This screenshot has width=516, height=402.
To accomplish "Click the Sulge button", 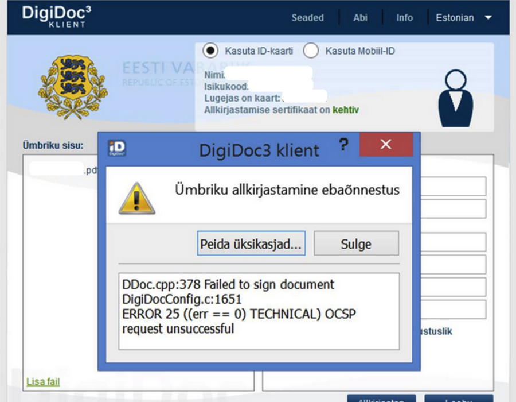I will [357, 243].
